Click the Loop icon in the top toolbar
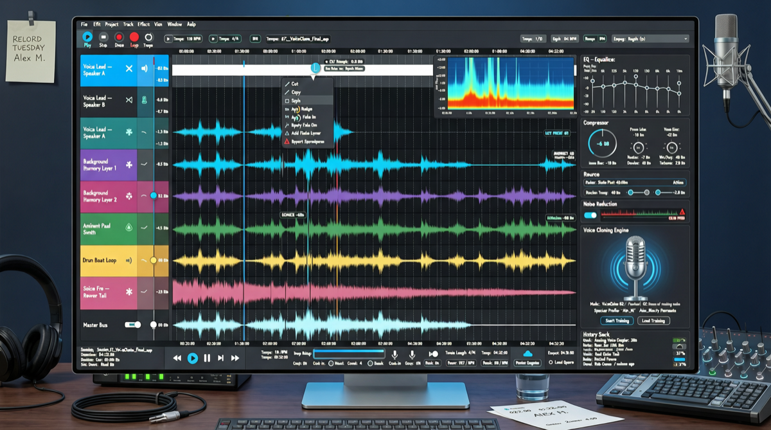The width and height of the screenshot is (771, 430). pyautogui.click(x=134, y=39)
